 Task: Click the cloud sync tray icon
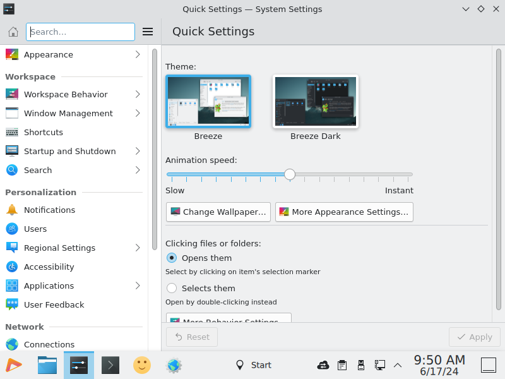[323, 365]
